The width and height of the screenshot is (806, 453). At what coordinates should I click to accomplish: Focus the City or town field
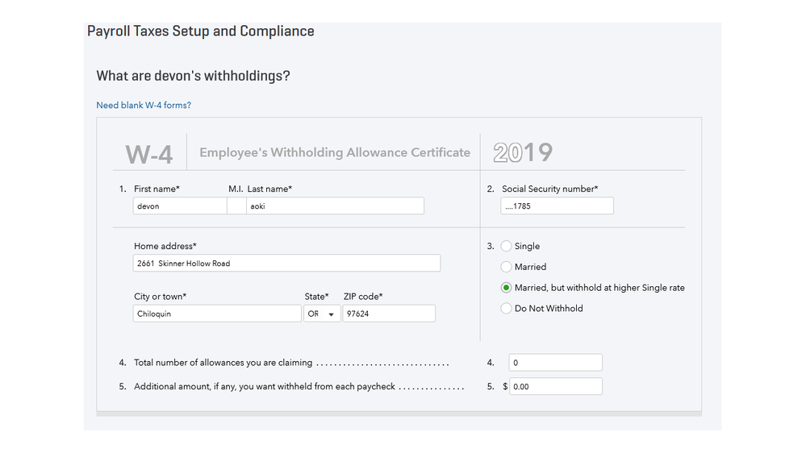[217, 314]
